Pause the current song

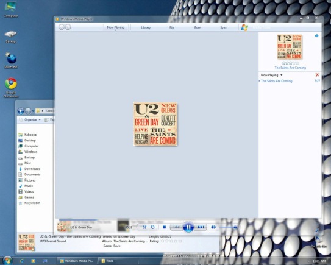[x=188, y=227]
